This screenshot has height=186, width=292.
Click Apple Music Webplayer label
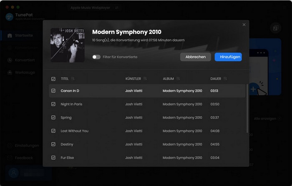(91, 8)
